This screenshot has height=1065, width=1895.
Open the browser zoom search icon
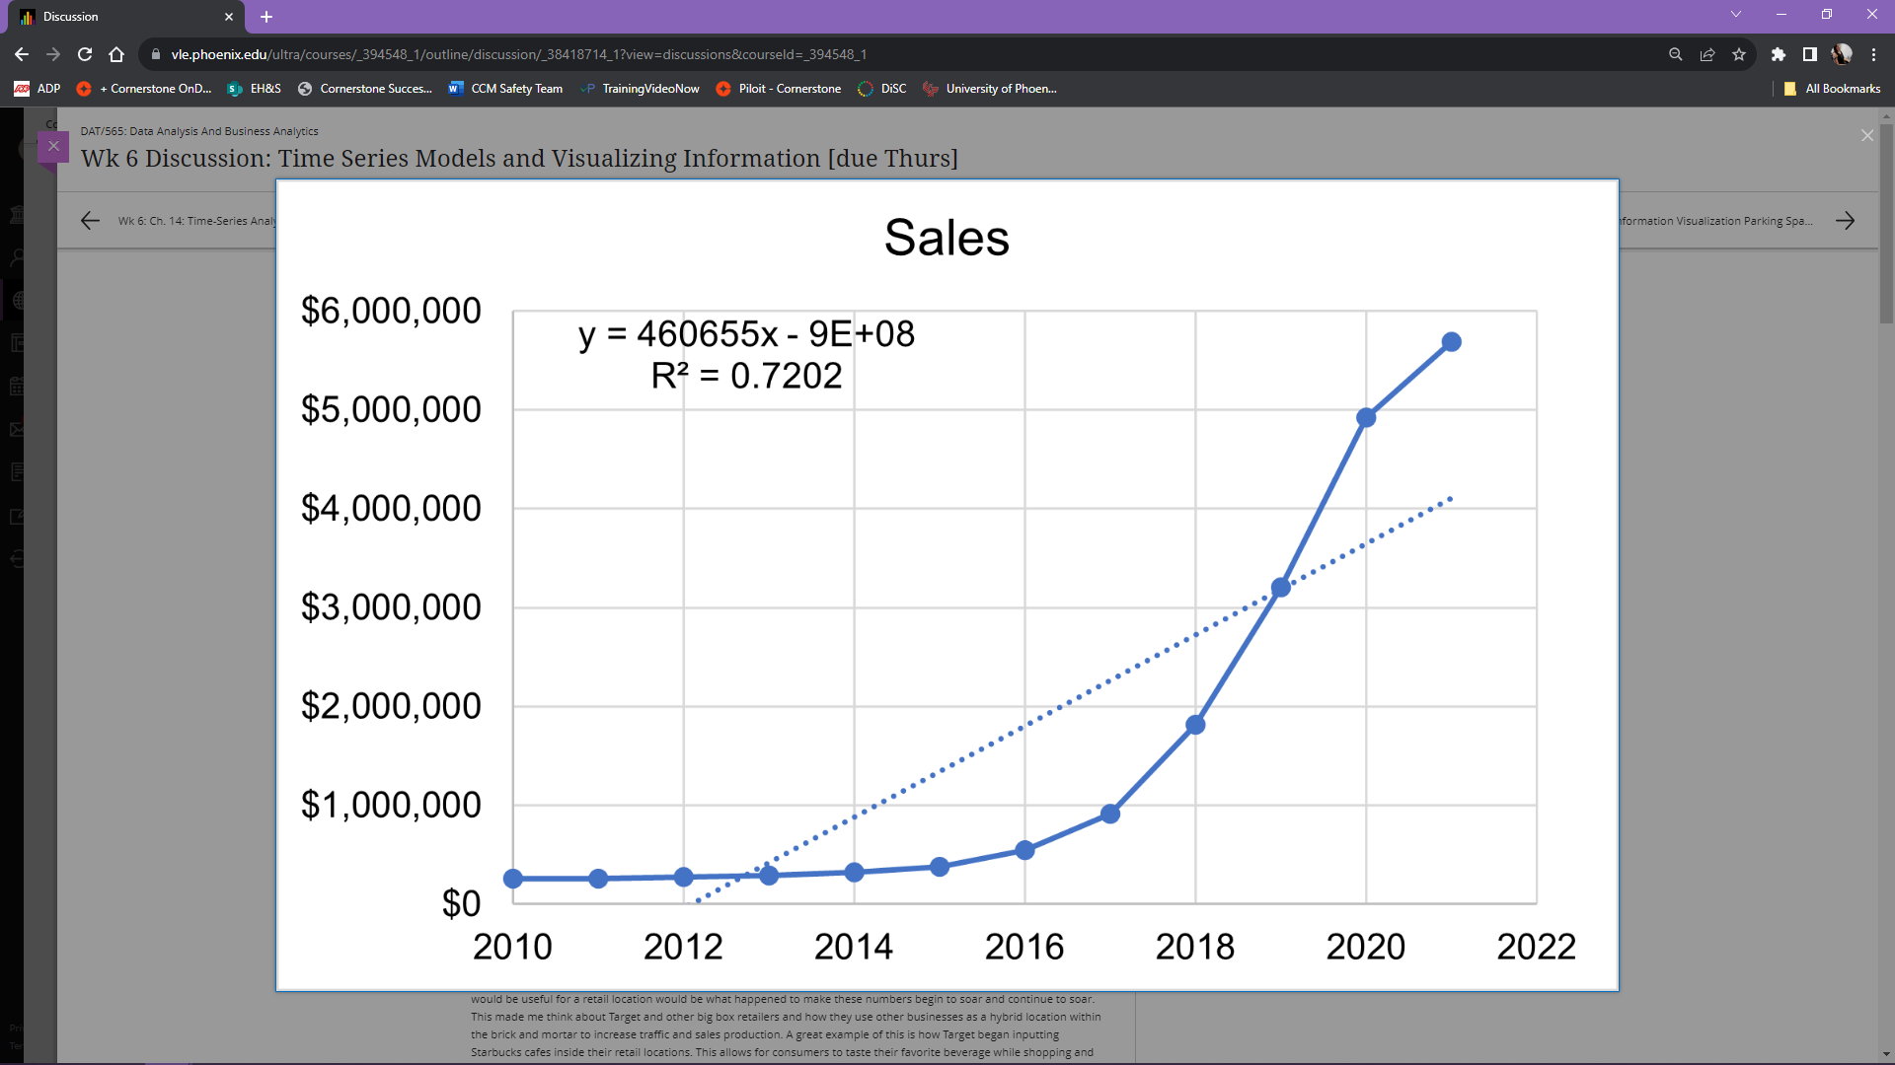[x=1675, y=54]
